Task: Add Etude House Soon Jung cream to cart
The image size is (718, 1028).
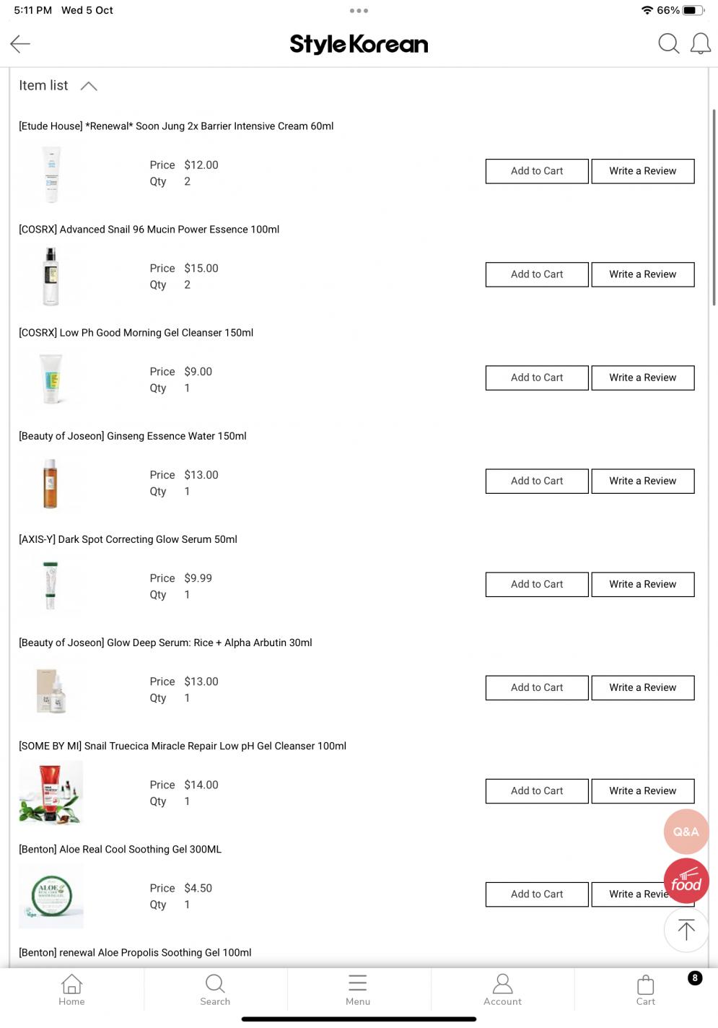Action: [536, 171]
